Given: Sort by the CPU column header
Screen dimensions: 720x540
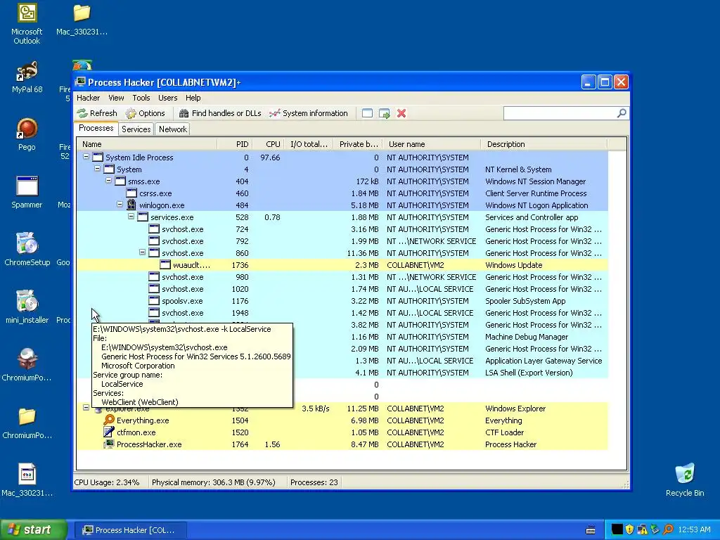Looking at the screenshot, I should (x=268, y=144).
